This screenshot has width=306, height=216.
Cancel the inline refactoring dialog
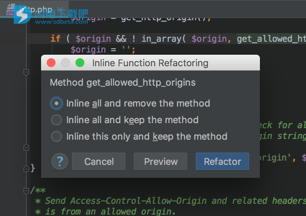[x=99, y=161]
